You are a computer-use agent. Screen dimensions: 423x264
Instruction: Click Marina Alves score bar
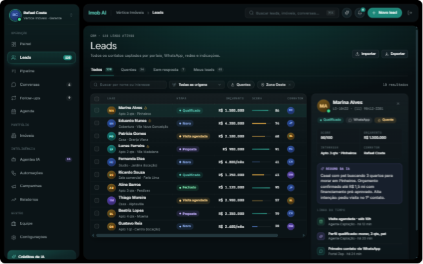pos(261,110)
